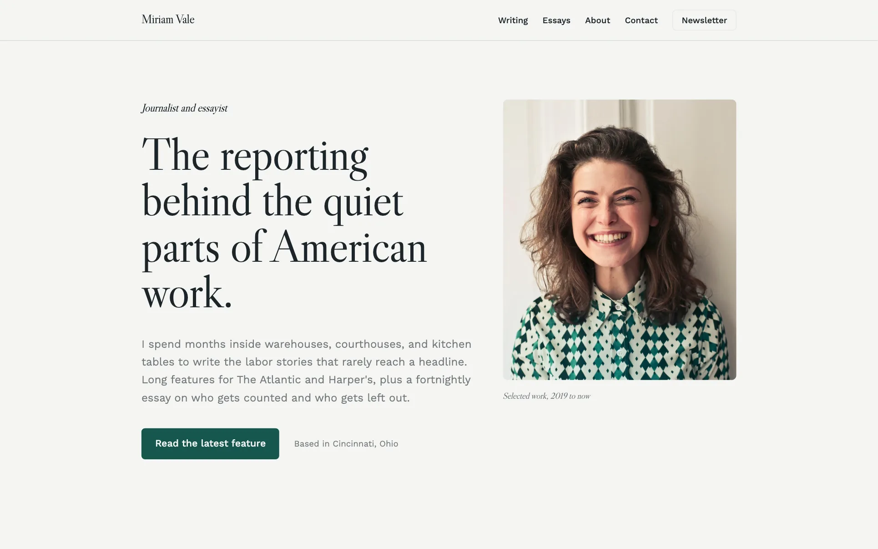Go to the Essays page
This screenshot has height=549, width=878.
pos(556,20)
